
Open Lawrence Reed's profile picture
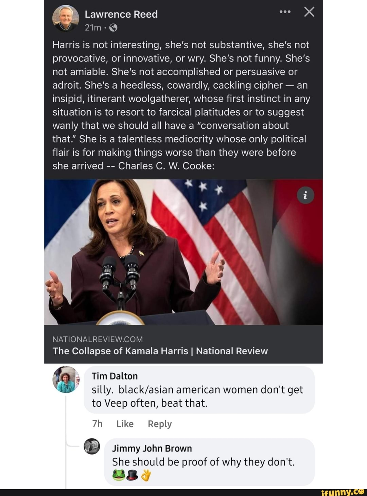[x=66, y=19]
